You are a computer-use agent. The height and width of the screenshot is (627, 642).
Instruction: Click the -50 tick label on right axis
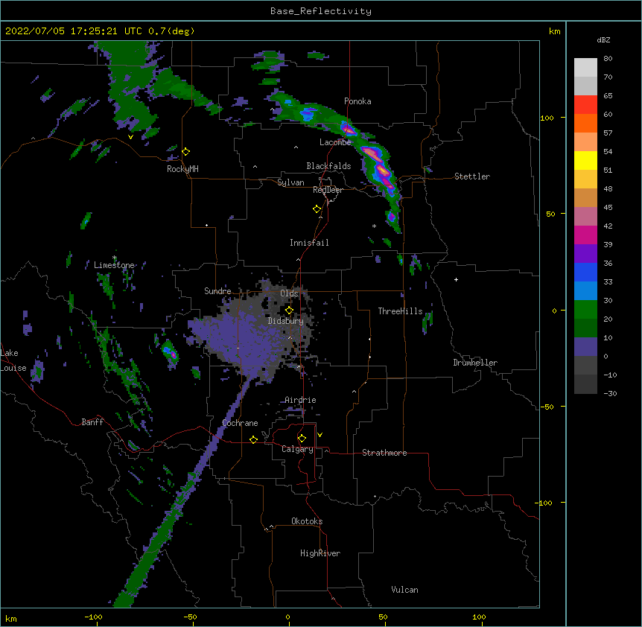point(547,407)
